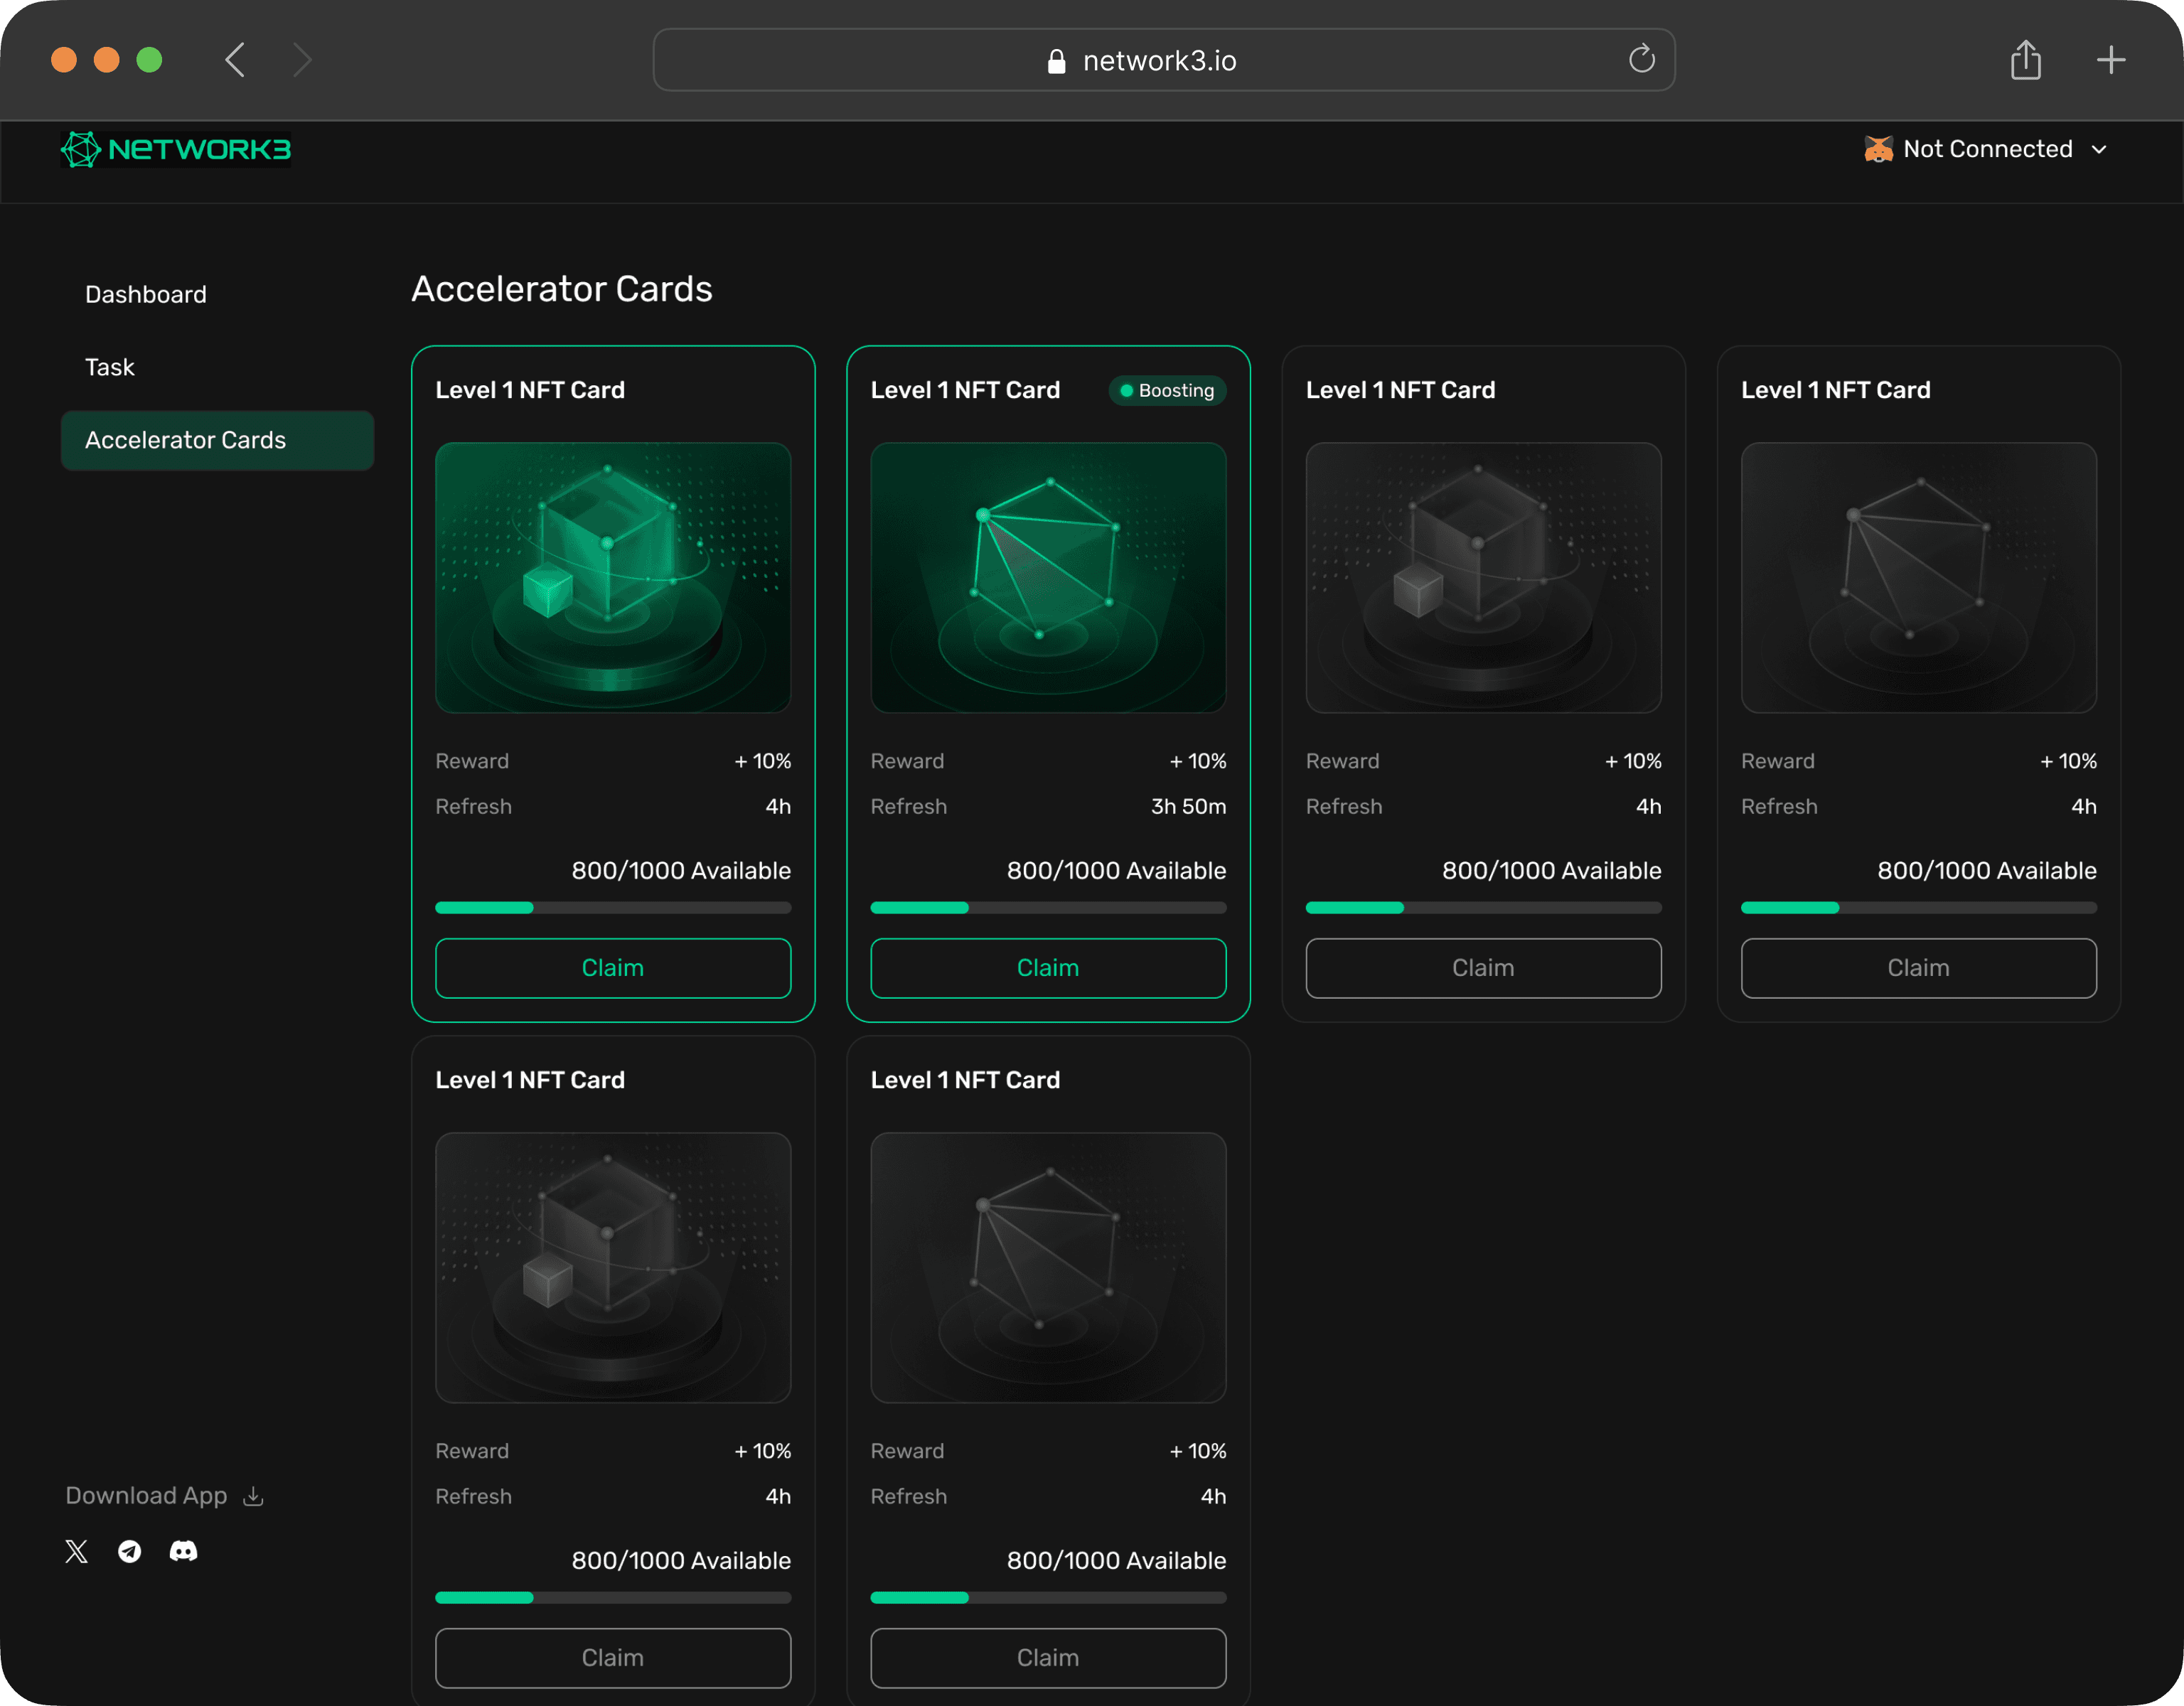Select Accelerator Cards in sidebar
Viewport: 2184px width, 1706px height.
(x=217, y=440)
